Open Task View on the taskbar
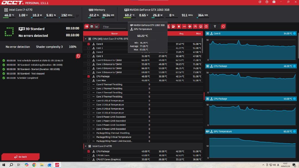Image resolution: width=299 pixels, height=168 pixels. point(19,165)
